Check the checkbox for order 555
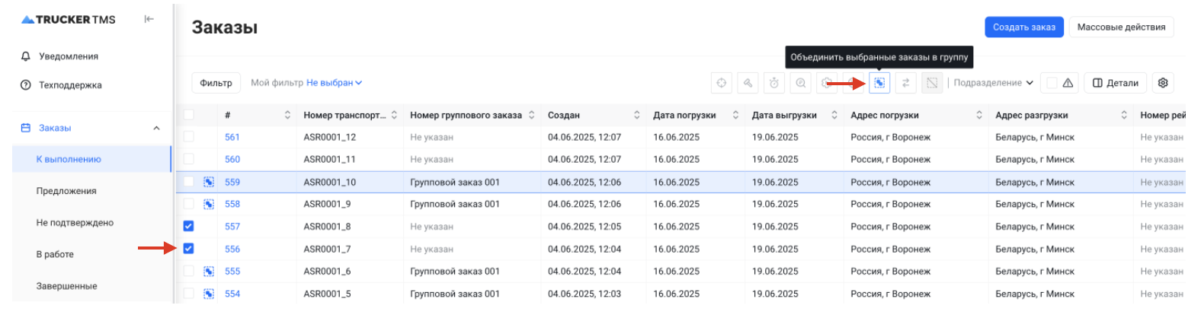Screen dimensions: 1201x318 coord(188,271)
